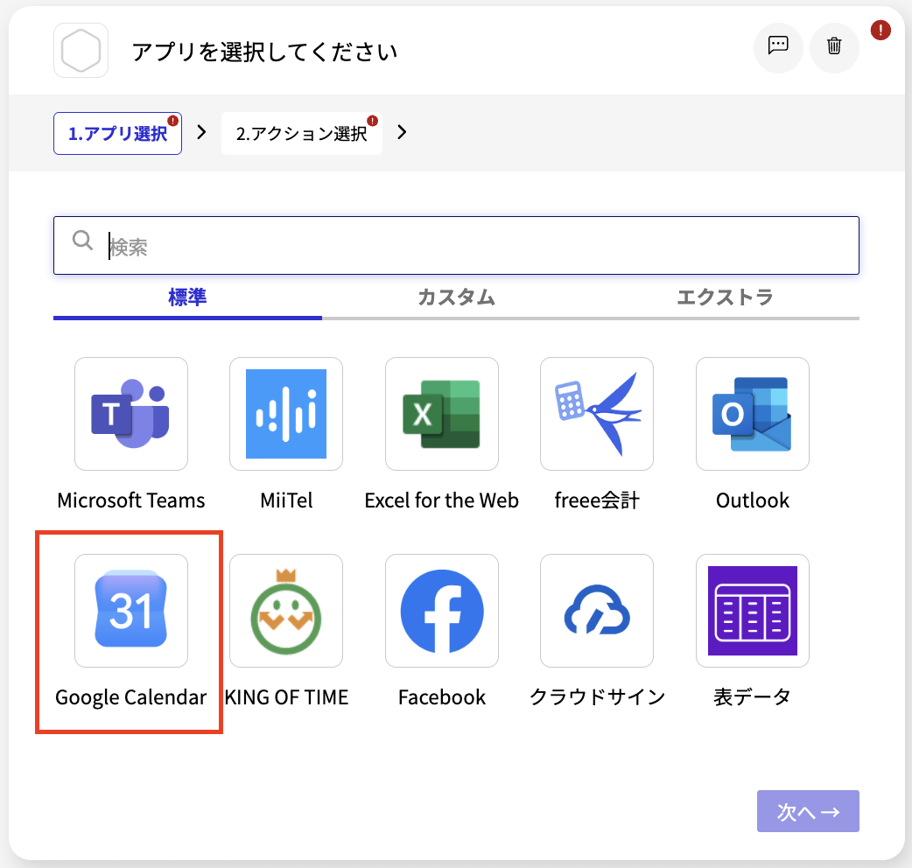The image size is (912, 868).
Task: Click the search magnifier icon
Action: (x=82, y=240)
